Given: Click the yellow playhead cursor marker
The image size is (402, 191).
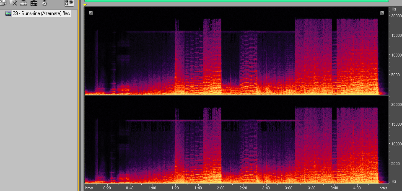Looking at the screenshot, I should click(86, 5).
